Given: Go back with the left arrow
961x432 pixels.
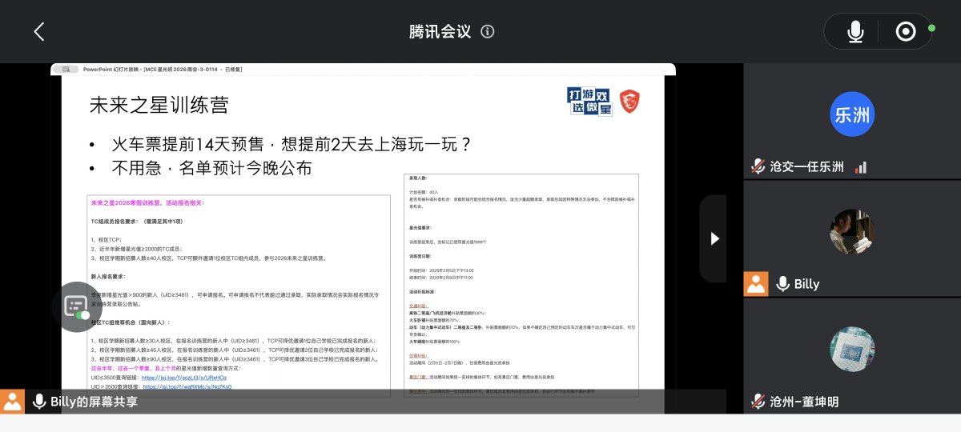Looking at the screenshot, I should (39, 31).
